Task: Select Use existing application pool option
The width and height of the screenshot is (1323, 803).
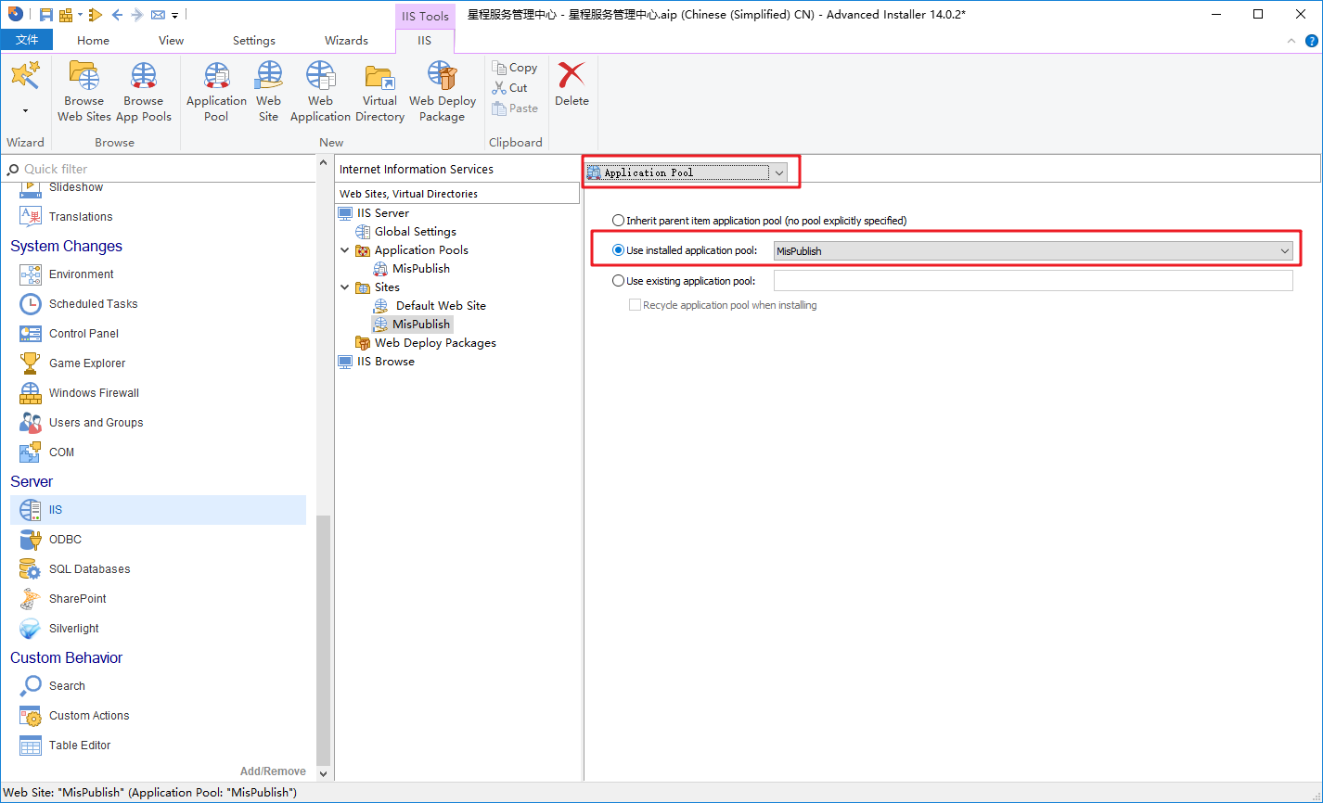Action: (619, 280)
